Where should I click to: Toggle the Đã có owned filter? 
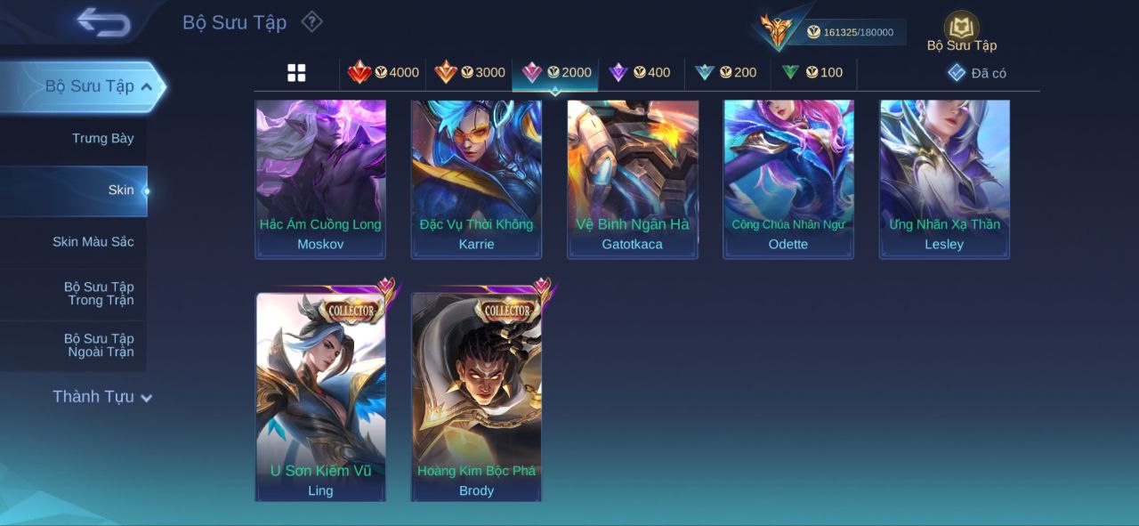(977, 73)
